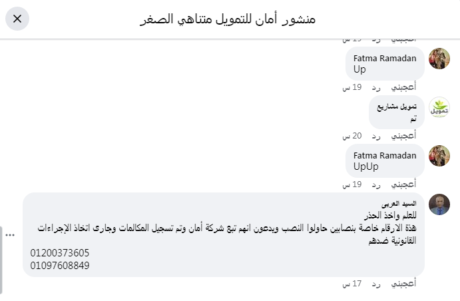Open the تمويل مشاريع green logo avatar
Viewport: 460px width, 301px height.
click(x=439, y=108)
